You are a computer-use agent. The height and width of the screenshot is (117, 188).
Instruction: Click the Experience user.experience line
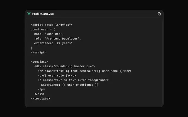point(70,85)
